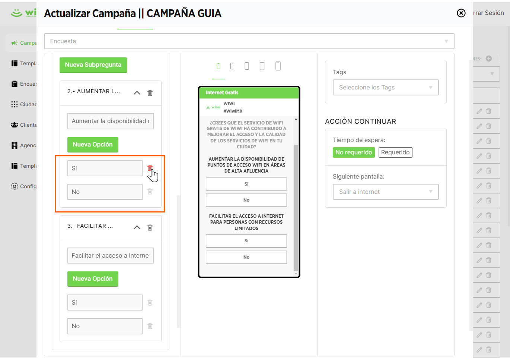Set wait time to 'Requerido'
The image size is (510, 359).
coord(395,152)
